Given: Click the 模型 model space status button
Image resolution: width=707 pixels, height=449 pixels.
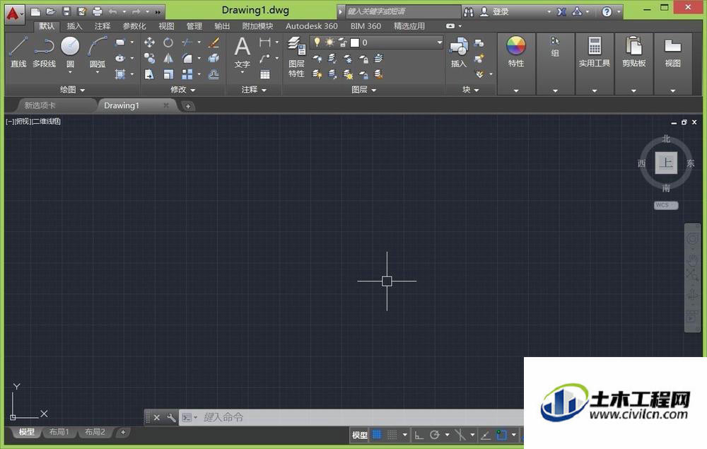Looking at the screenshot, I should coord(359,435).
